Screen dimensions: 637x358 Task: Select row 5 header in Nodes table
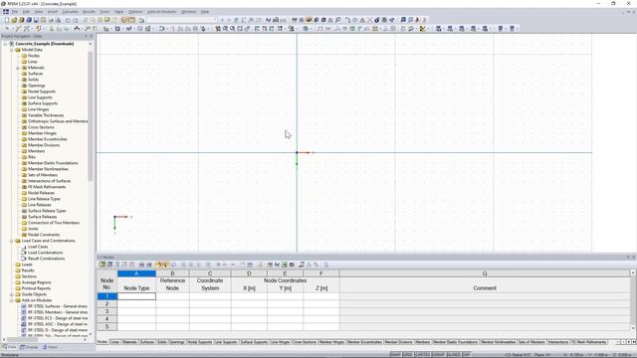coord(106,327)
